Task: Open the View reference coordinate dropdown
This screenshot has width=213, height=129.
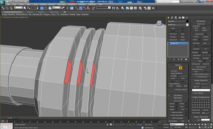Action: (x=56, y=8)
